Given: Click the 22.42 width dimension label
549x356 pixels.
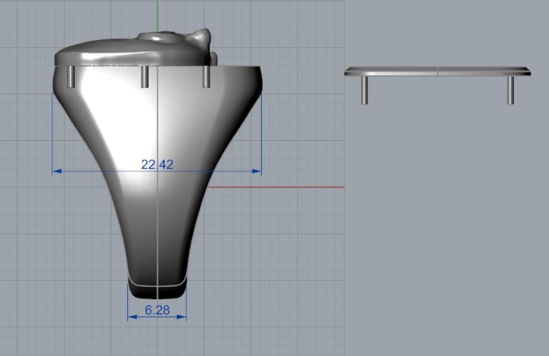Looking at the screenshot, I should pos(157,165).
